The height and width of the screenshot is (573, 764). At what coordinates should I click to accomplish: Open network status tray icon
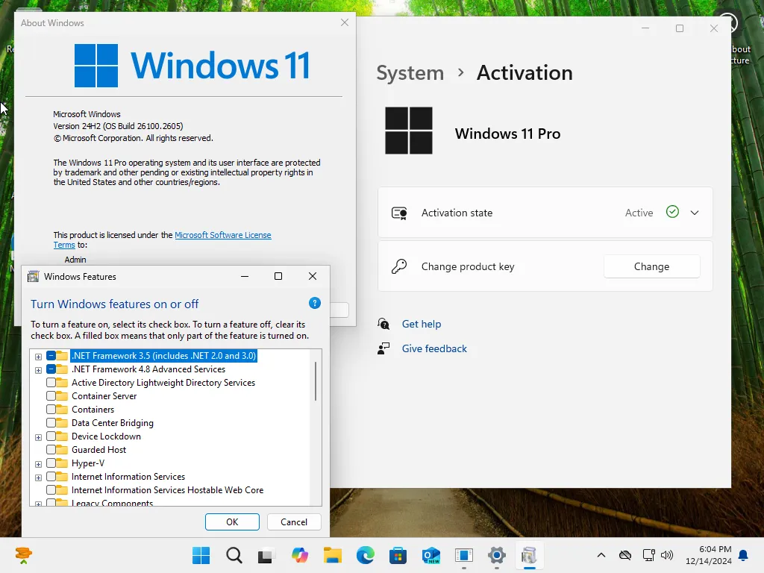648,555
